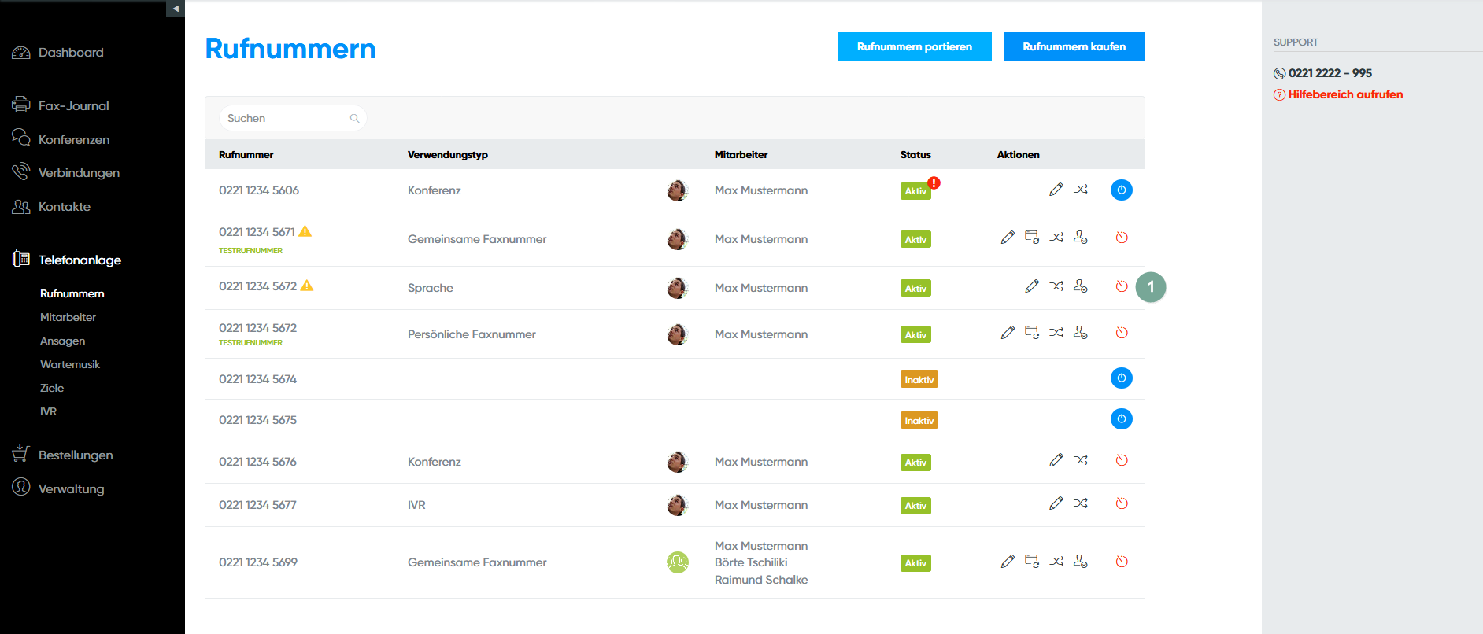Collapse the Telefonanlage menu section

click(x=80, y=260)
